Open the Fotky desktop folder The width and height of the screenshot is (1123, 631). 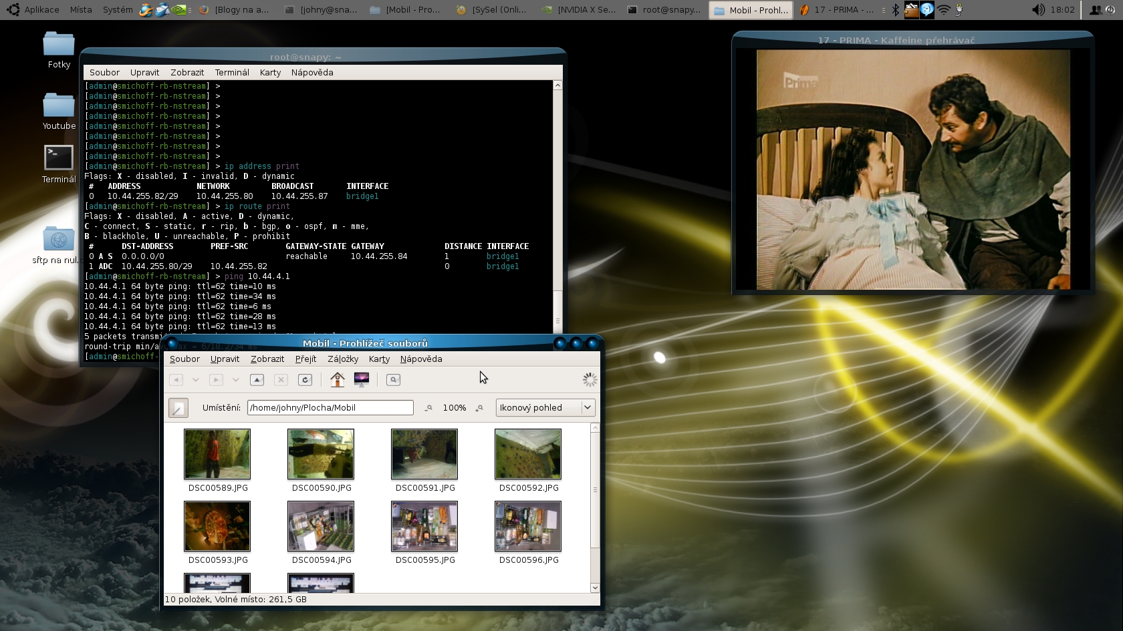tap(59, 50)
